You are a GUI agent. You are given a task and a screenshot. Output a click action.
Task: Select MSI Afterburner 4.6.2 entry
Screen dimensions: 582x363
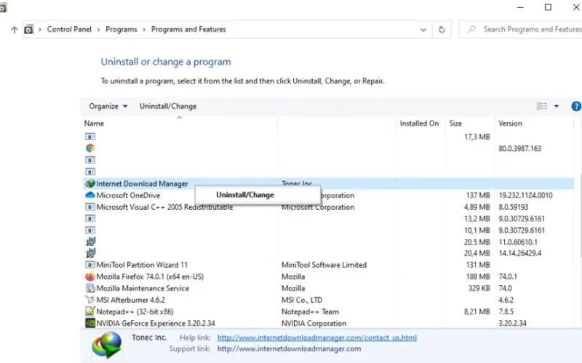pyautogui.click(x=131, y=300)
